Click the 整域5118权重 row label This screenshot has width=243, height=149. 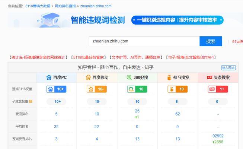(22, 89)
